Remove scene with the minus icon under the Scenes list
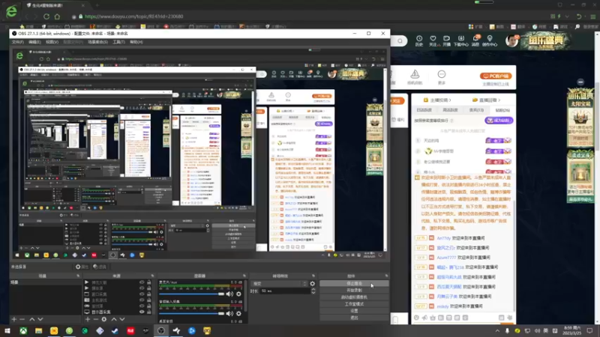The image size is (600, 337). (x=22, y=319)
